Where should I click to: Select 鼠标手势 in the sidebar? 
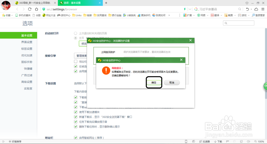point(27,62)
